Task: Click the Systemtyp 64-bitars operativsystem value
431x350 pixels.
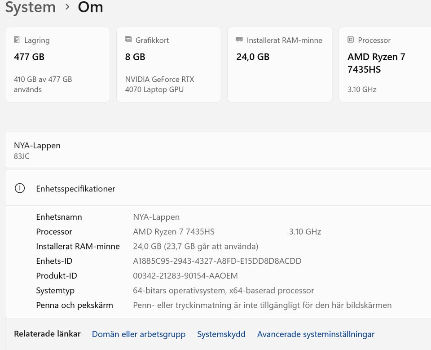Action: 223,291
